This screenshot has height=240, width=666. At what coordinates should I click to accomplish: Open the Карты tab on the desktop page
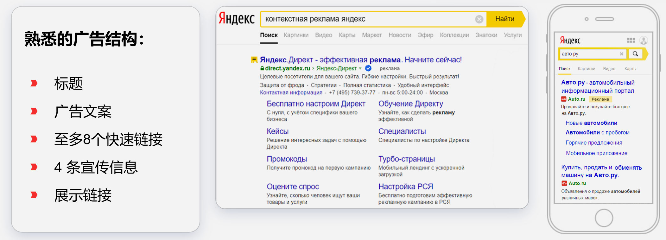tap(347, 35)
